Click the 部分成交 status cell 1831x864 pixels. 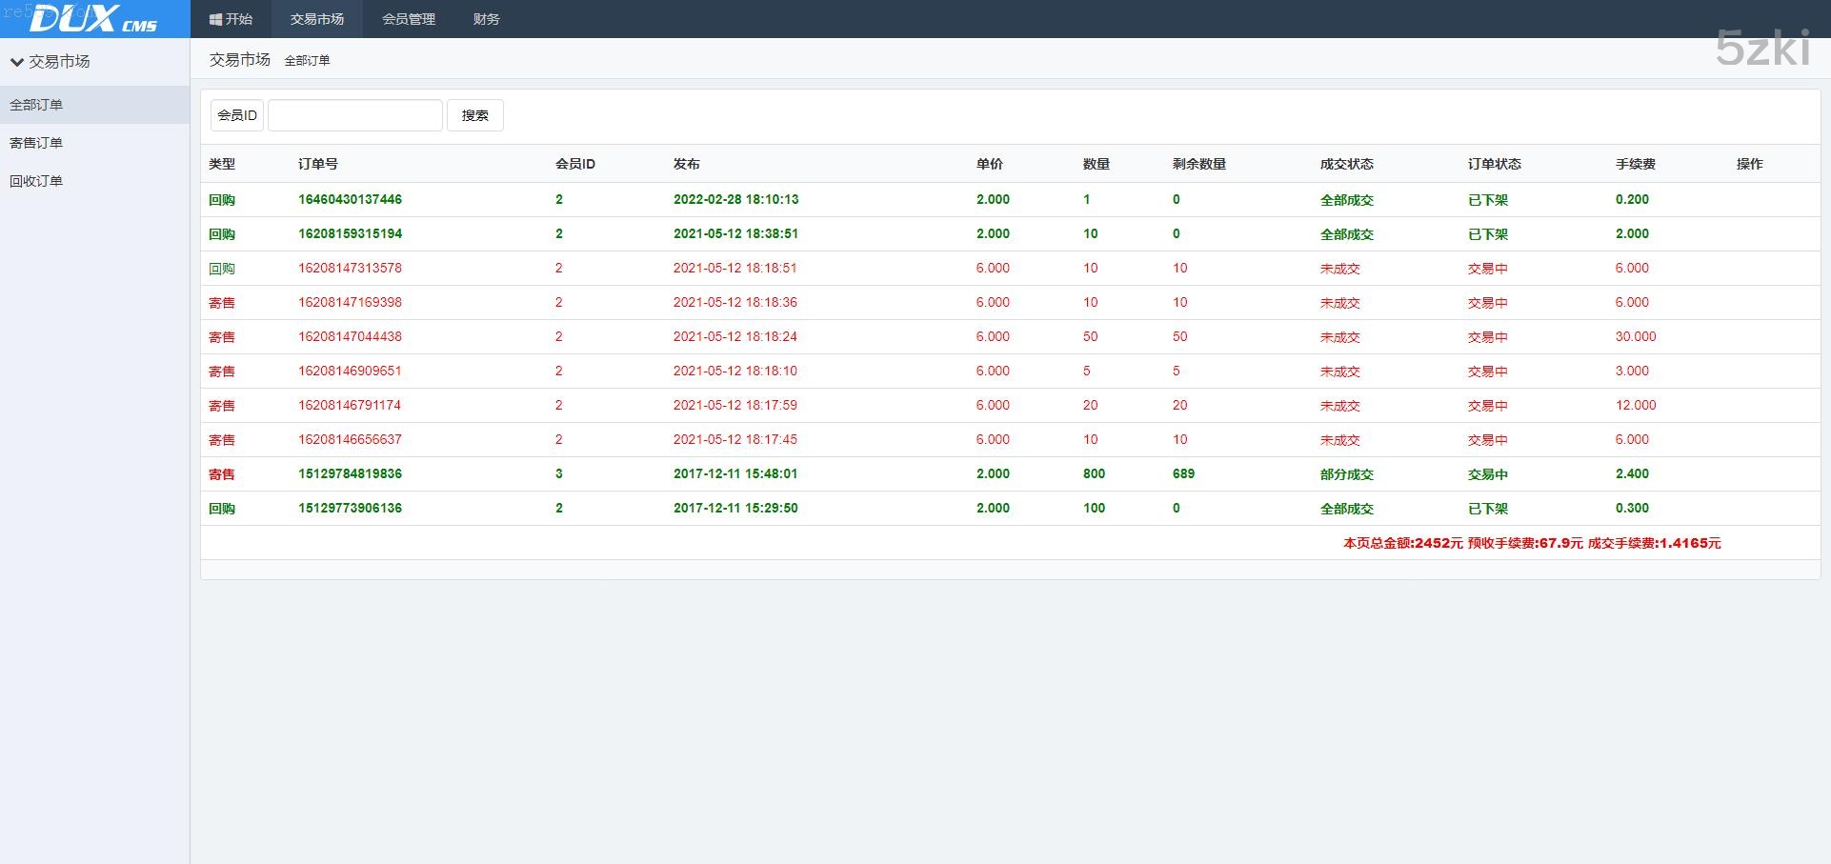pyautogui.click(x=1346, y=474)
